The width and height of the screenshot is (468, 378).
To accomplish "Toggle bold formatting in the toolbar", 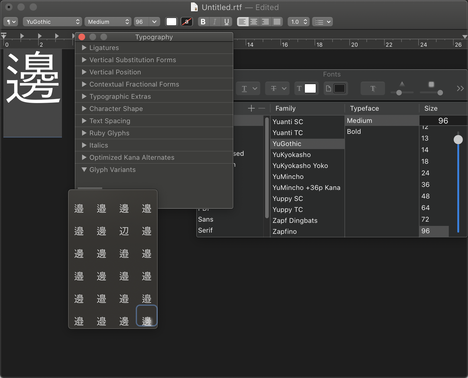I will click(203, 22).
